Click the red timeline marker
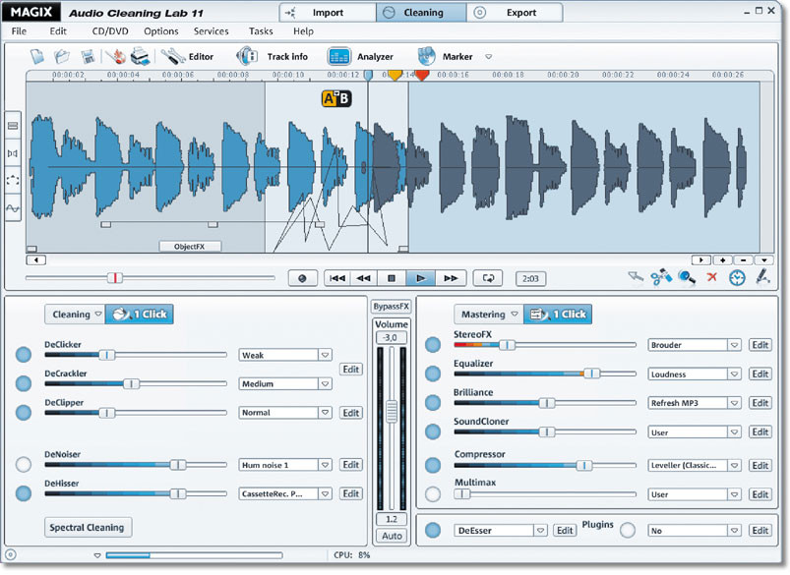This screenshot has height=575, width=790. [x=422, y=76]
